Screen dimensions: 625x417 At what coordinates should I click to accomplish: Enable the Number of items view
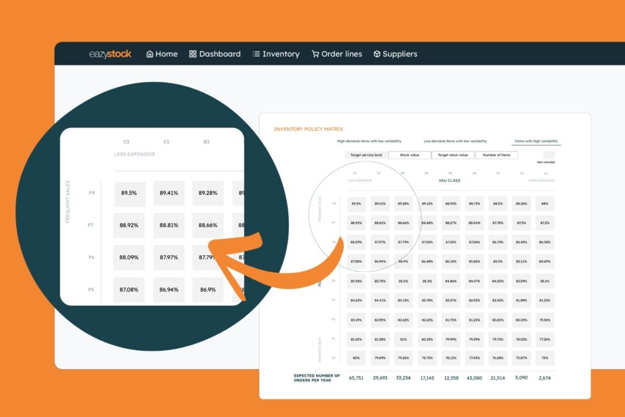click(x=497, y=155)
